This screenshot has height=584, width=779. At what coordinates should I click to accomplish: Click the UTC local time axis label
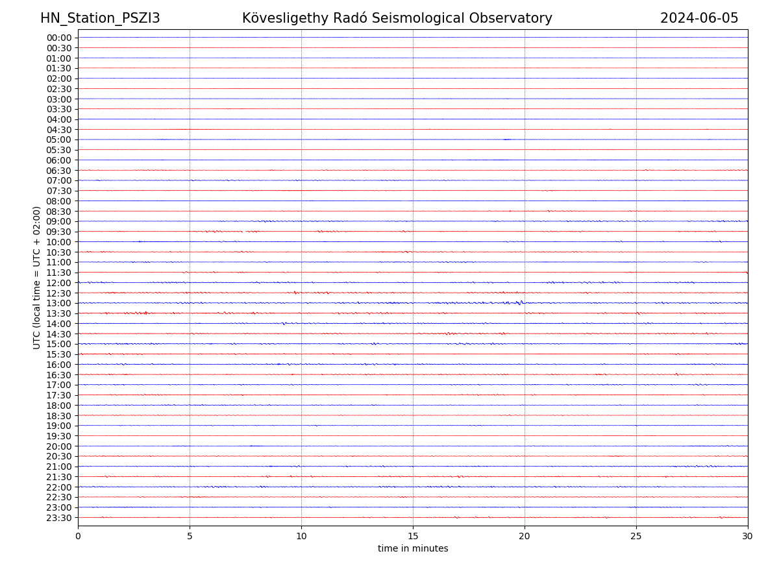(x=37, y=277)
